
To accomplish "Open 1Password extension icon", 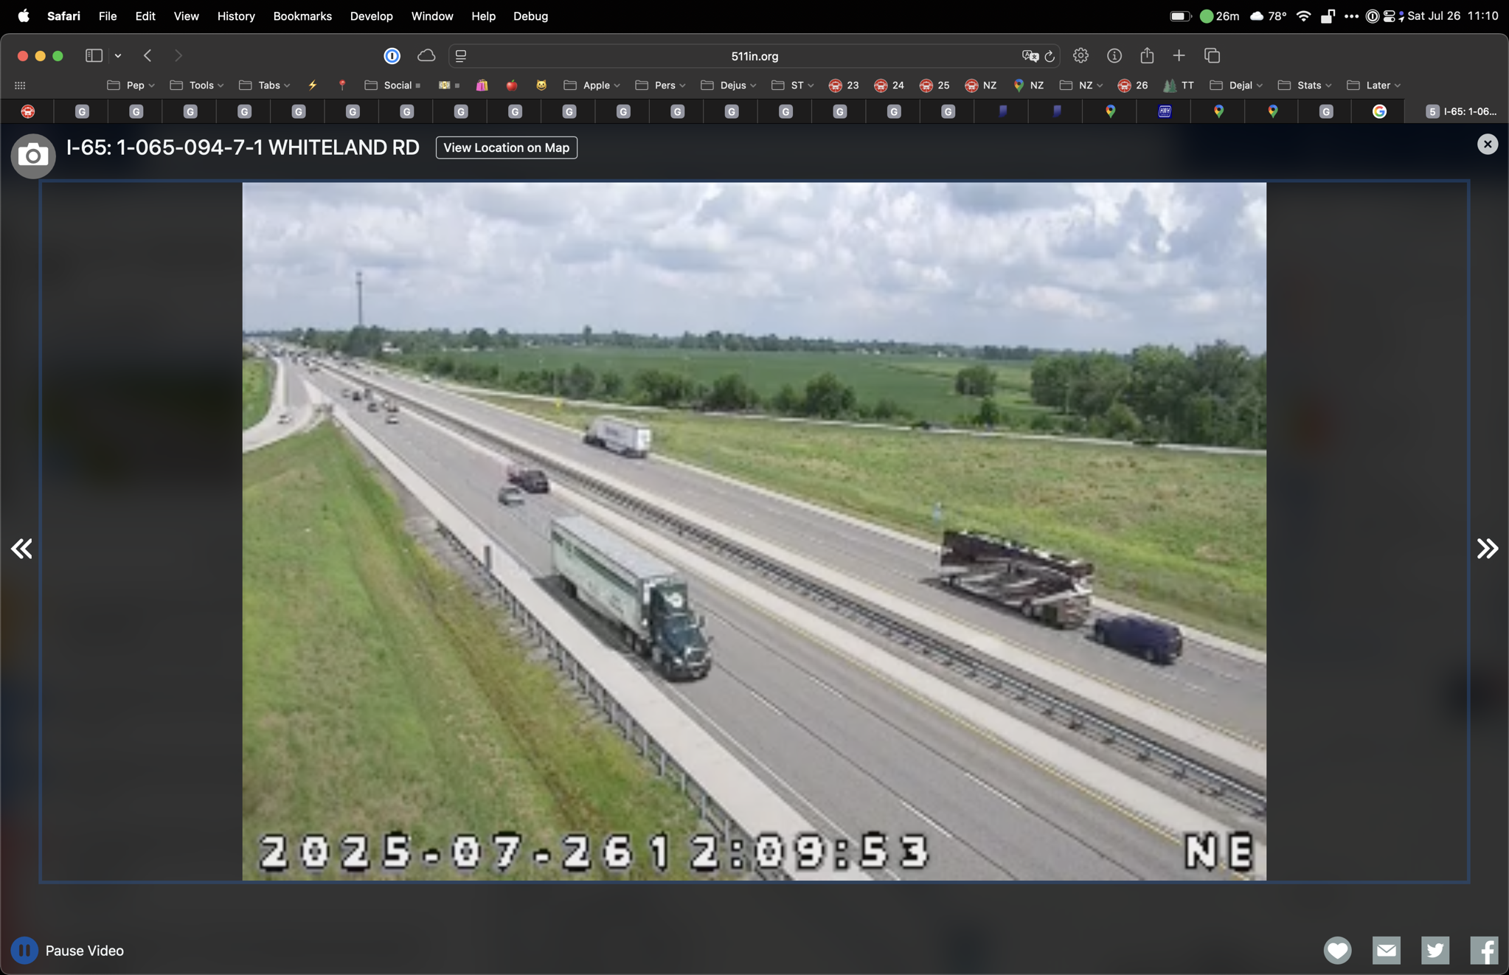I will point(392,55).
